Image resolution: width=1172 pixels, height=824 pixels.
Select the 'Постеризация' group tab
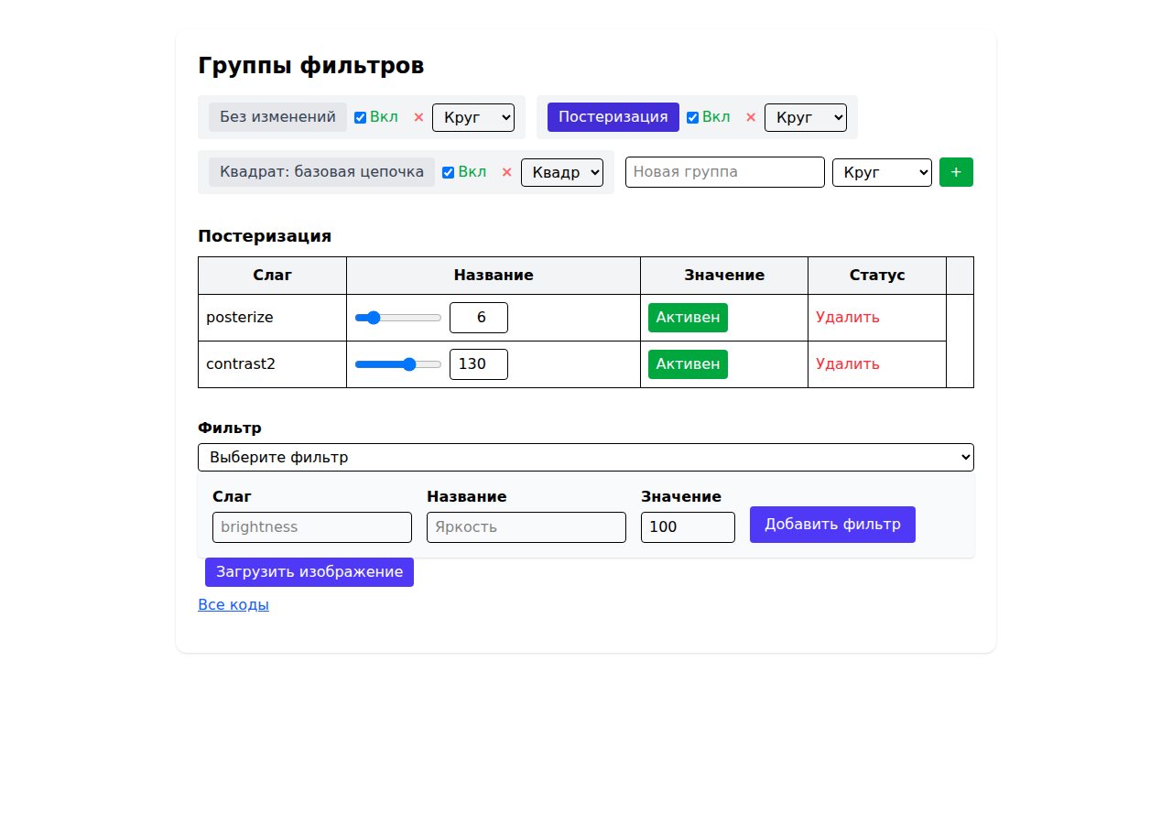pyautogui.click(x=613, y=117)
